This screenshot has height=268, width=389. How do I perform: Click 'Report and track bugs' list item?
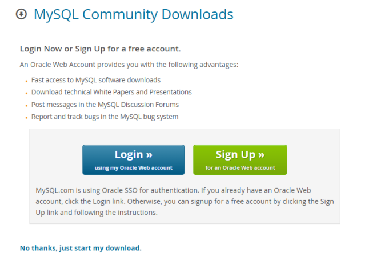(105, 117)
